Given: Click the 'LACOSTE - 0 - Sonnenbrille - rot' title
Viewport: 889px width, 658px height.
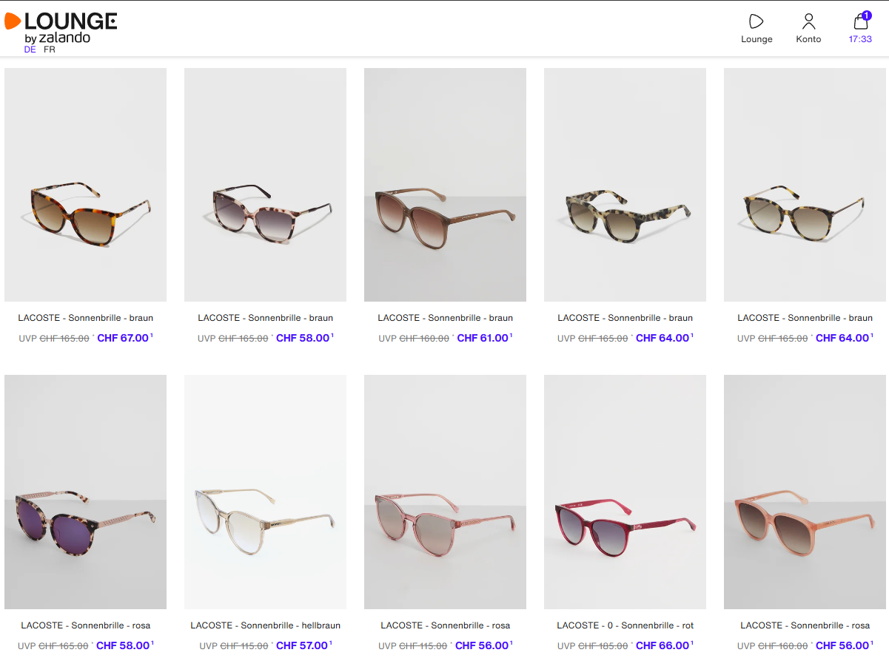Looking at the screenshot, I should [x=625, y=625].
